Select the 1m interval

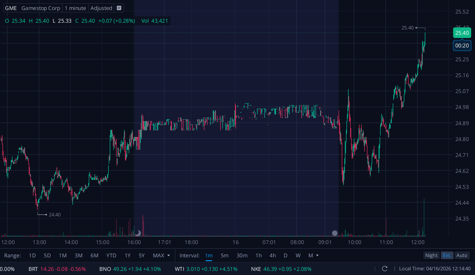tap(209, 256)
